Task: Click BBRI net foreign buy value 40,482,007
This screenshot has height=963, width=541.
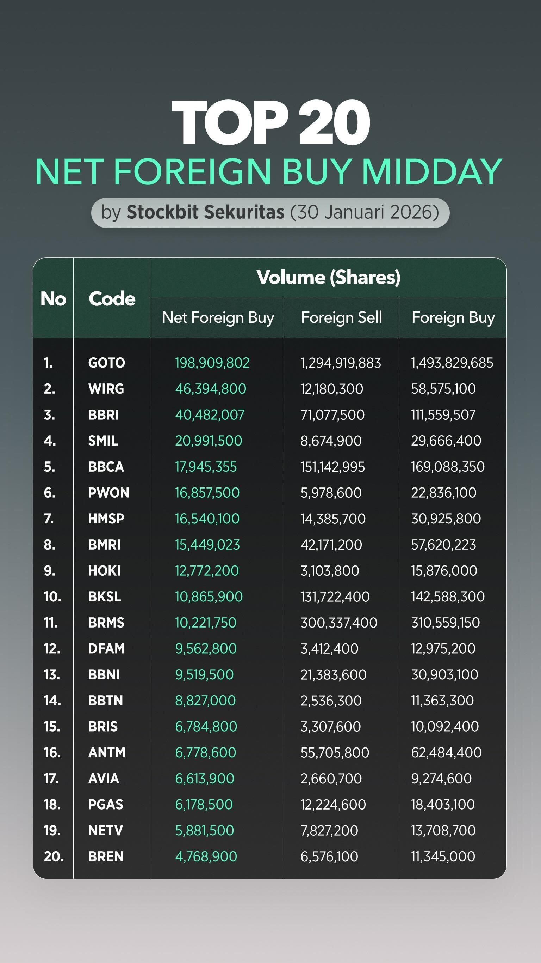Action: point(210,414)
